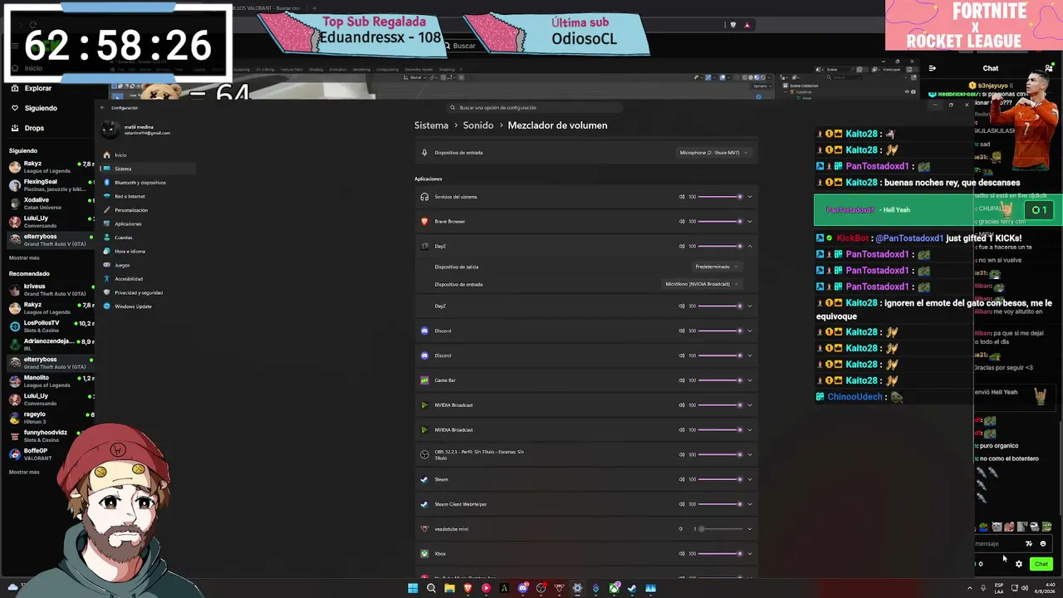Open Cuentas in the sidebar
The width and height of the screenshot is (1063, 598).
(x=148, y=238)
